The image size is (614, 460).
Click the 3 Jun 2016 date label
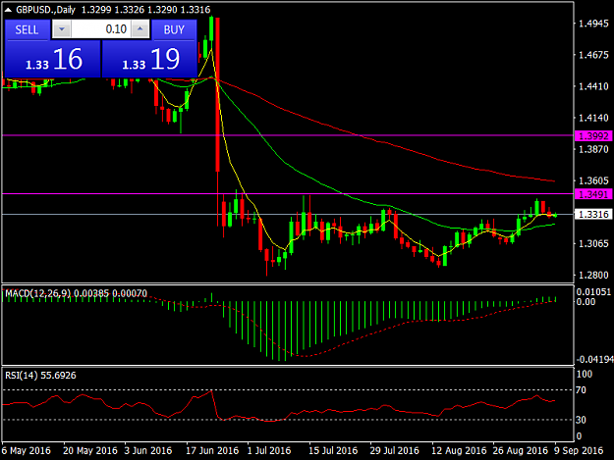tap(148, 450)
